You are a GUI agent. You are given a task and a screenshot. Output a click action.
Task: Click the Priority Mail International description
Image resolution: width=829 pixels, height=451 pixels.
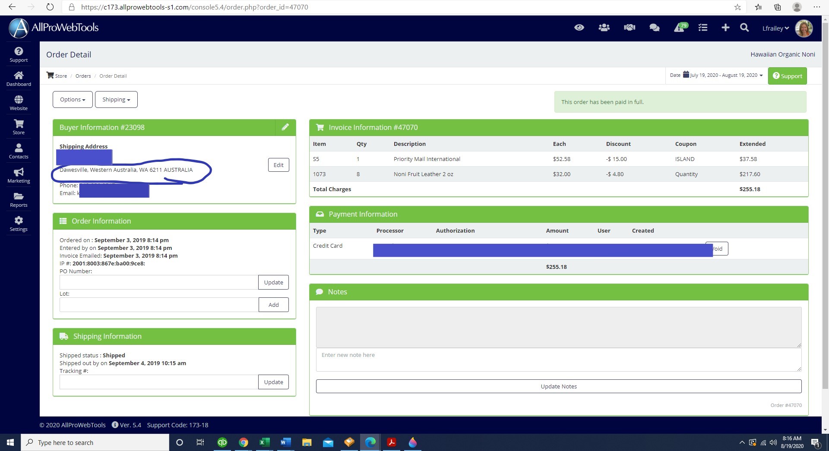pyautogui.click(x=427, y=159)
